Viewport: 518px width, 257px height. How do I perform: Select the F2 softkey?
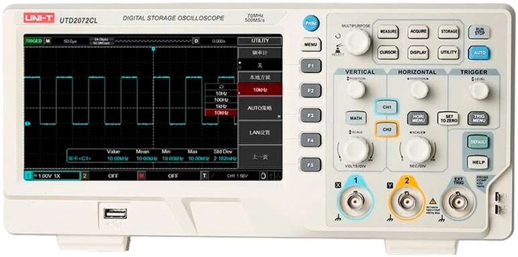coord(311,90)
